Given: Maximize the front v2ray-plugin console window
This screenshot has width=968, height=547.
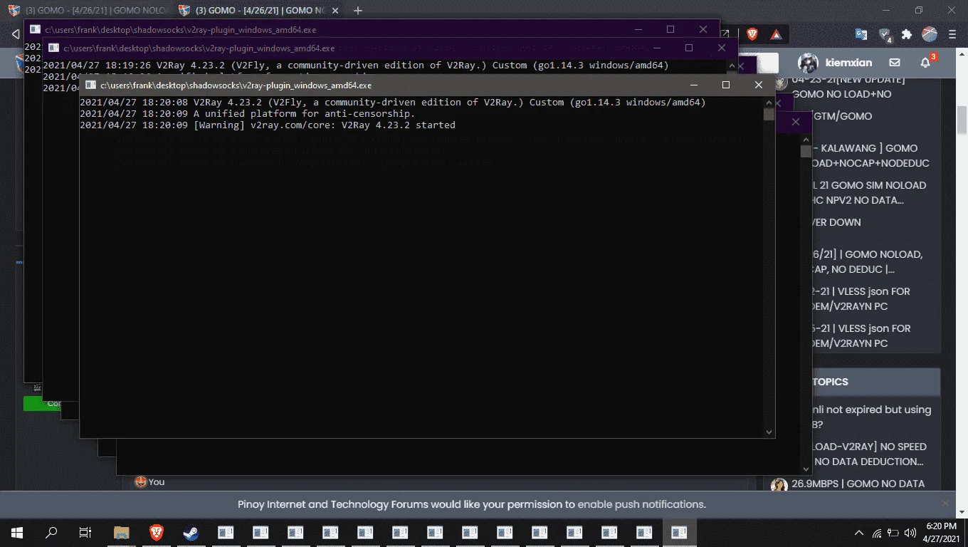Looking at the screenshot, I should [726, 85].
